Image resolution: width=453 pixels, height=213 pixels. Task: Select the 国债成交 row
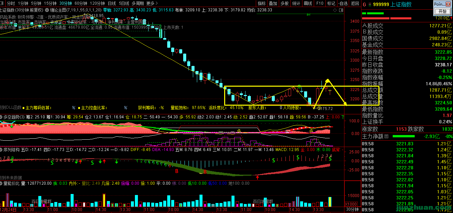407,38
